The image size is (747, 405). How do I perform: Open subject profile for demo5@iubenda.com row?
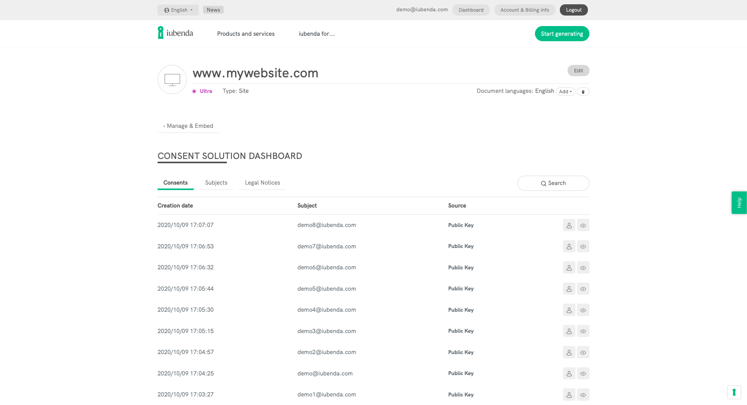point(569,288)
